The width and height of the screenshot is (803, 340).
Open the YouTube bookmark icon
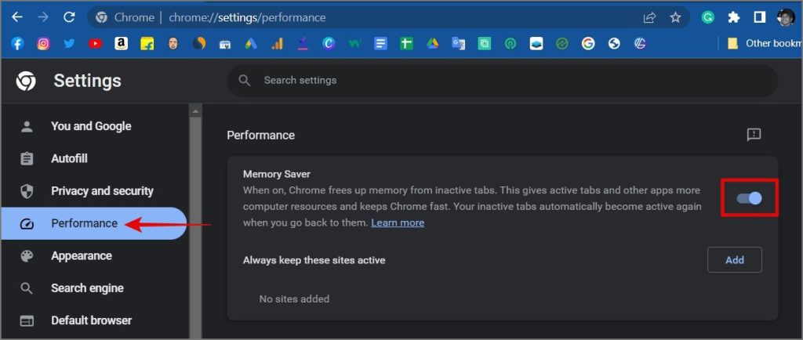pos(95,44)
